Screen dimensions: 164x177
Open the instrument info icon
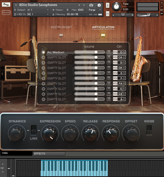click(99, 5)
